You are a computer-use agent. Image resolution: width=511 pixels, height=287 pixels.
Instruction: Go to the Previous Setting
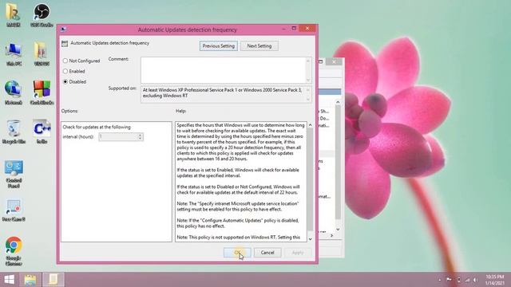coord(218,46)
